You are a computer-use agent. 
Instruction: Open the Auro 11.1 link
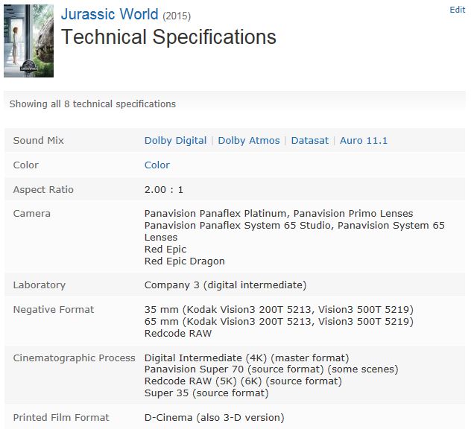[364, 141]
